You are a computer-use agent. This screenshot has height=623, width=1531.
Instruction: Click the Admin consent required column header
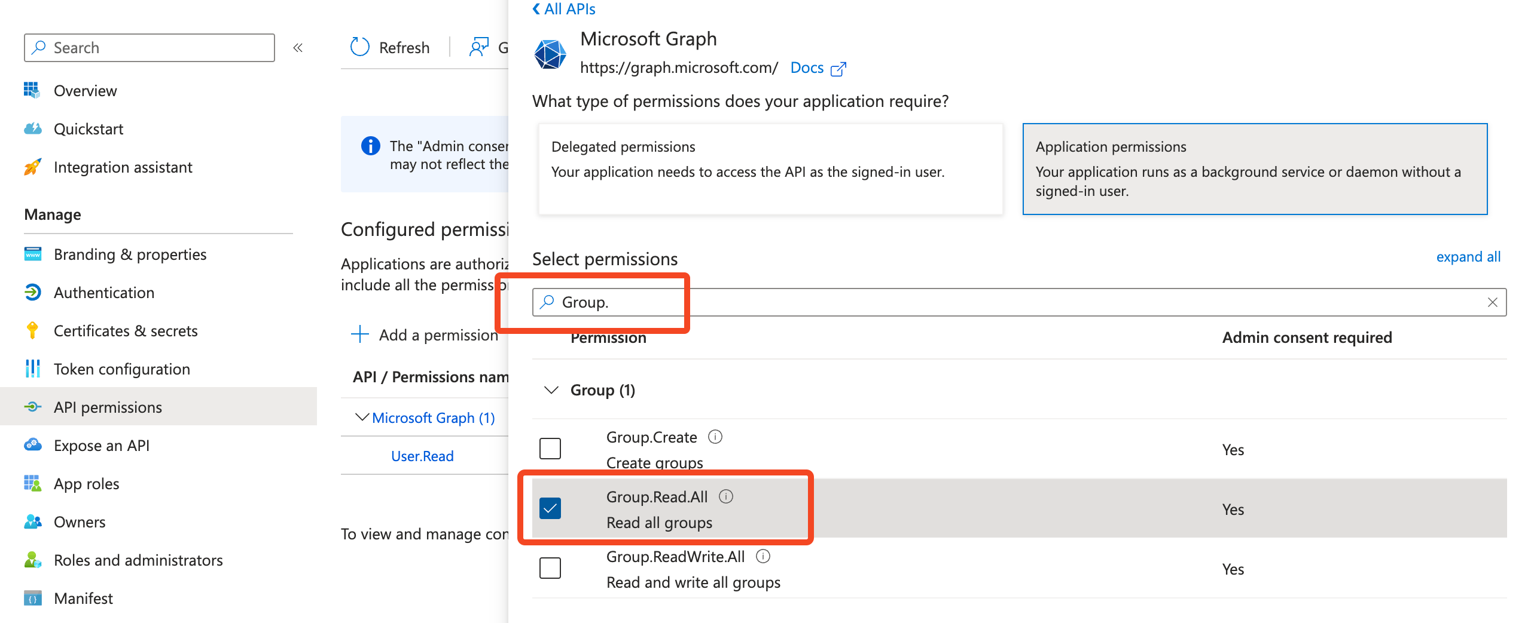[x=1307, y=337]
